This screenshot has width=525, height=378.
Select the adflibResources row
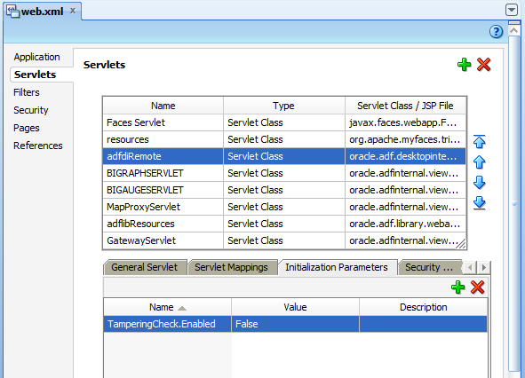point(284,224)
